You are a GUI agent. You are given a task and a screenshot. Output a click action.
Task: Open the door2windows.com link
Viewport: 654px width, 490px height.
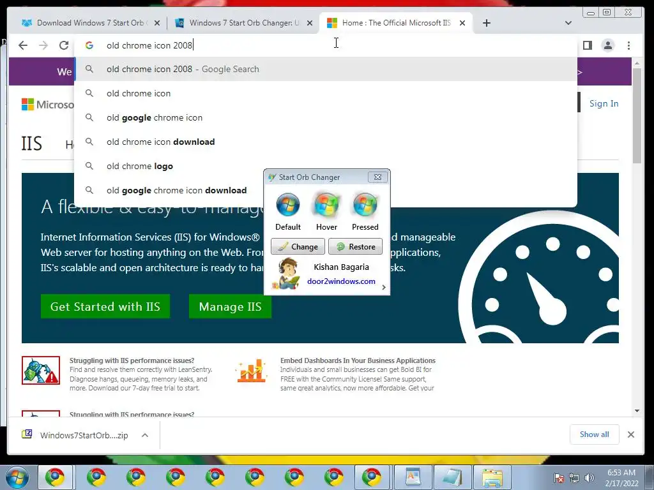tap(341, 281)
